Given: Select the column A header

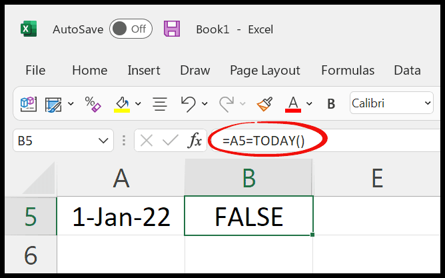Looking at the screenshot, I should coord(121,178).
